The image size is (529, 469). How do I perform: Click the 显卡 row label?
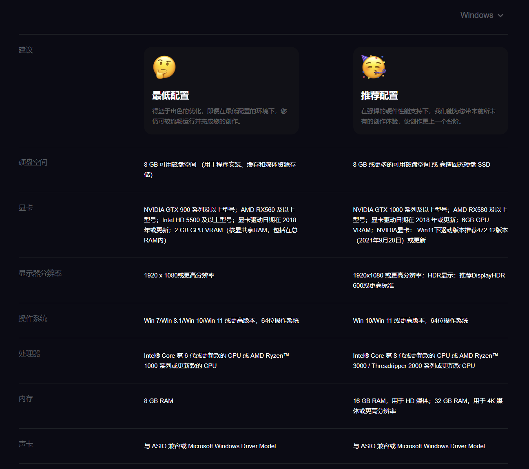click(x=26, y=208)
